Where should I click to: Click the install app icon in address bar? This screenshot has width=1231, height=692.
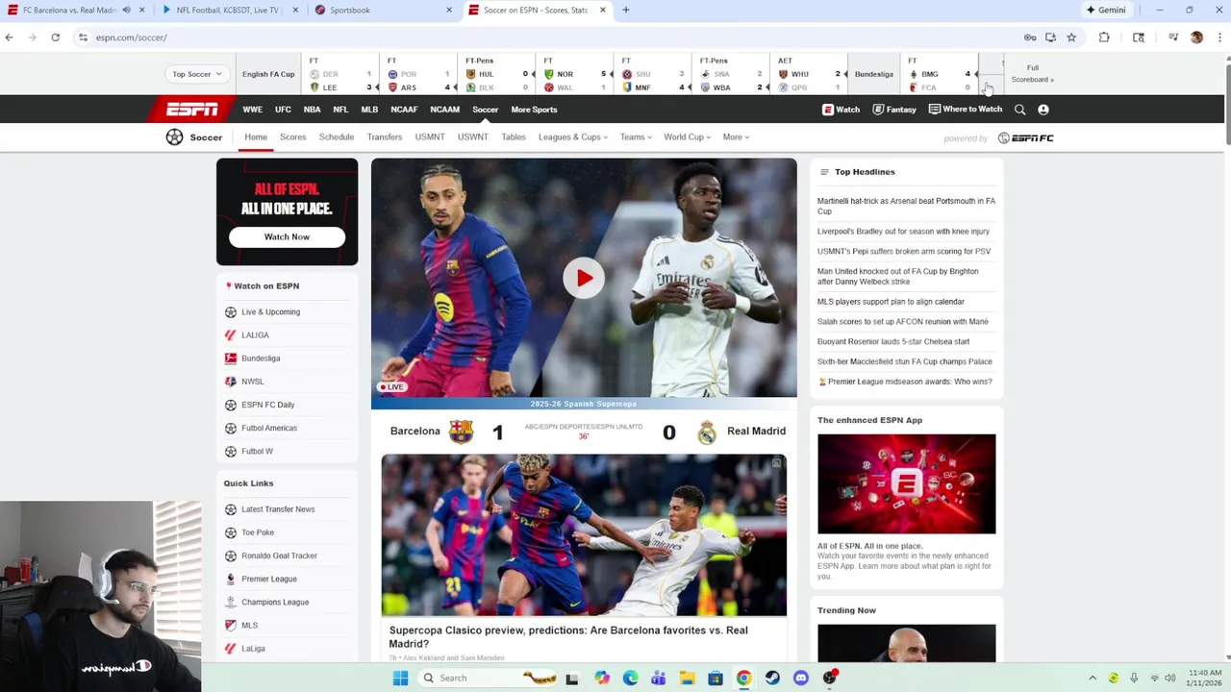tap(1050, 37)
